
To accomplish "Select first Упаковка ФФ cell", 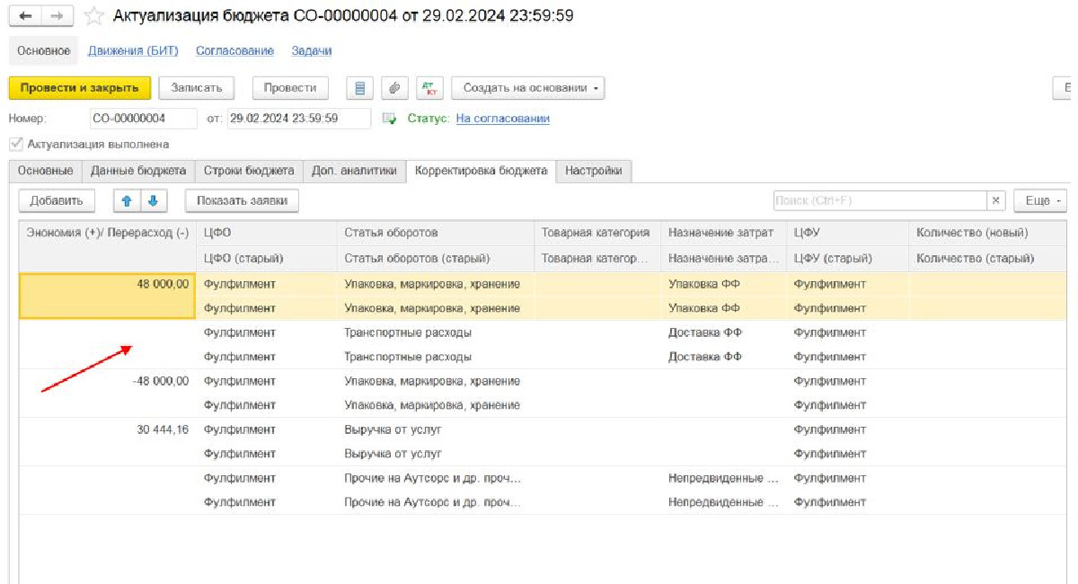I will pyautogui.click(x=724, y=284).
